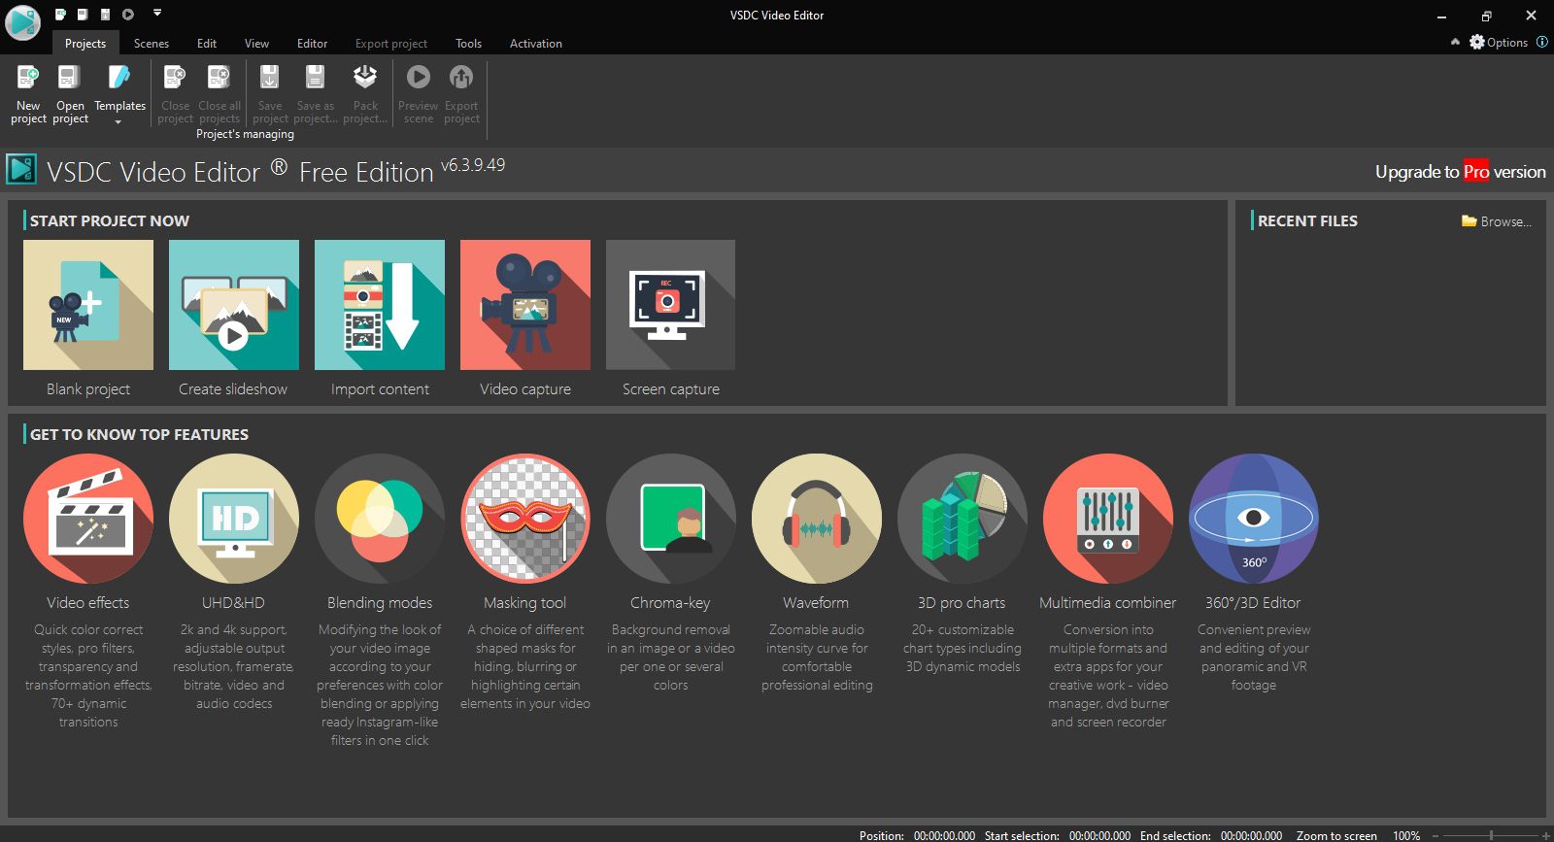The width and height of the screenshot is (1554, 842).
Task: Click the End selection time value
Action: (1251, 835)
